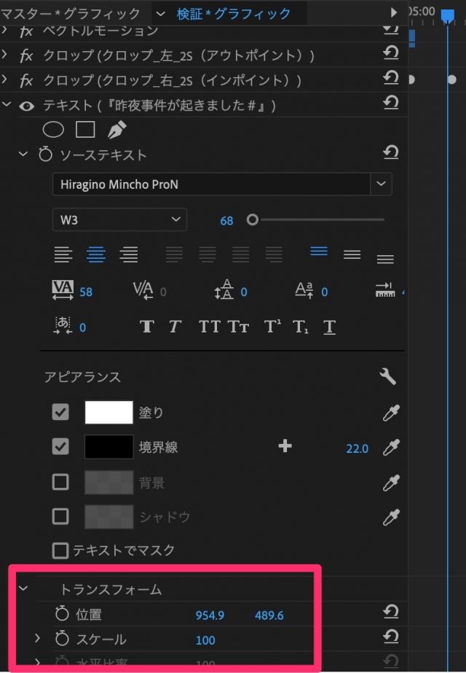The height and width of the screenshot is (673, 466).
Task: Open the white 塗り fill color swatch
Action: click(109, 413)
